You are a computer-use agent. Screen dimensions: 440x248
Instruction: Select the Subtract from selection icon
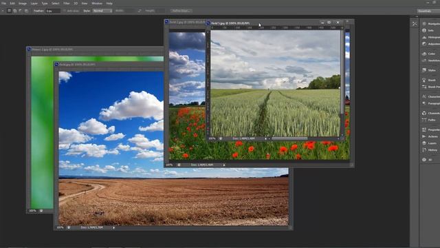coord(21,11)
